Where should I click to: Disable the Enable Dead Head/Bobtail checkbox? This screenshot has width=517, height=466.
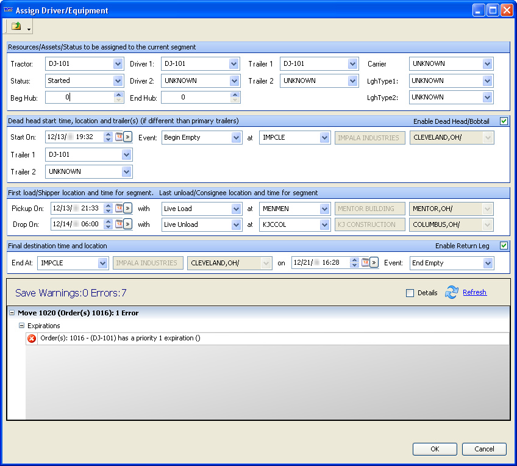[504, 121]
